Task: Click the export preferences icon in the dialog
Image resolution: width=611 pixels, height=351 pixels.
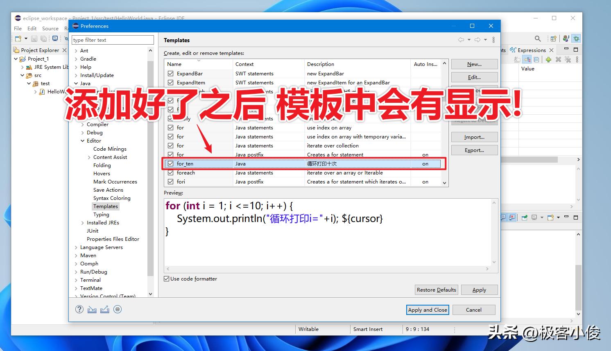Action: (105, 309)
